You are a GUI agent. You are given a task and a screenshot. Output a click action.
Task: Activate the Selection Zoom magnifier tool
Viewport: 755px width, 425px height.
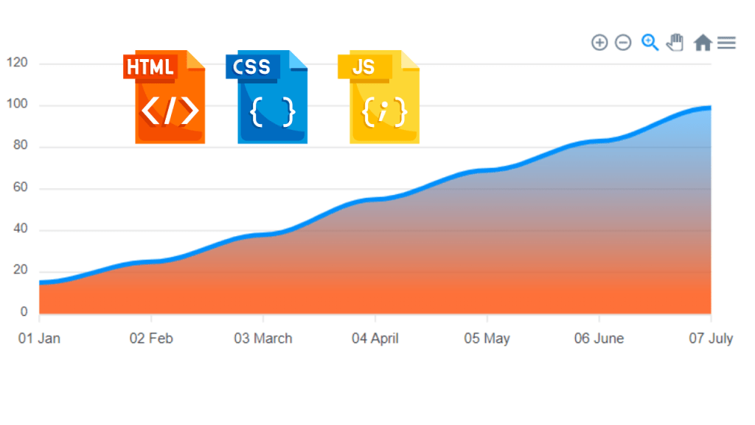click(x=650, y=42)
